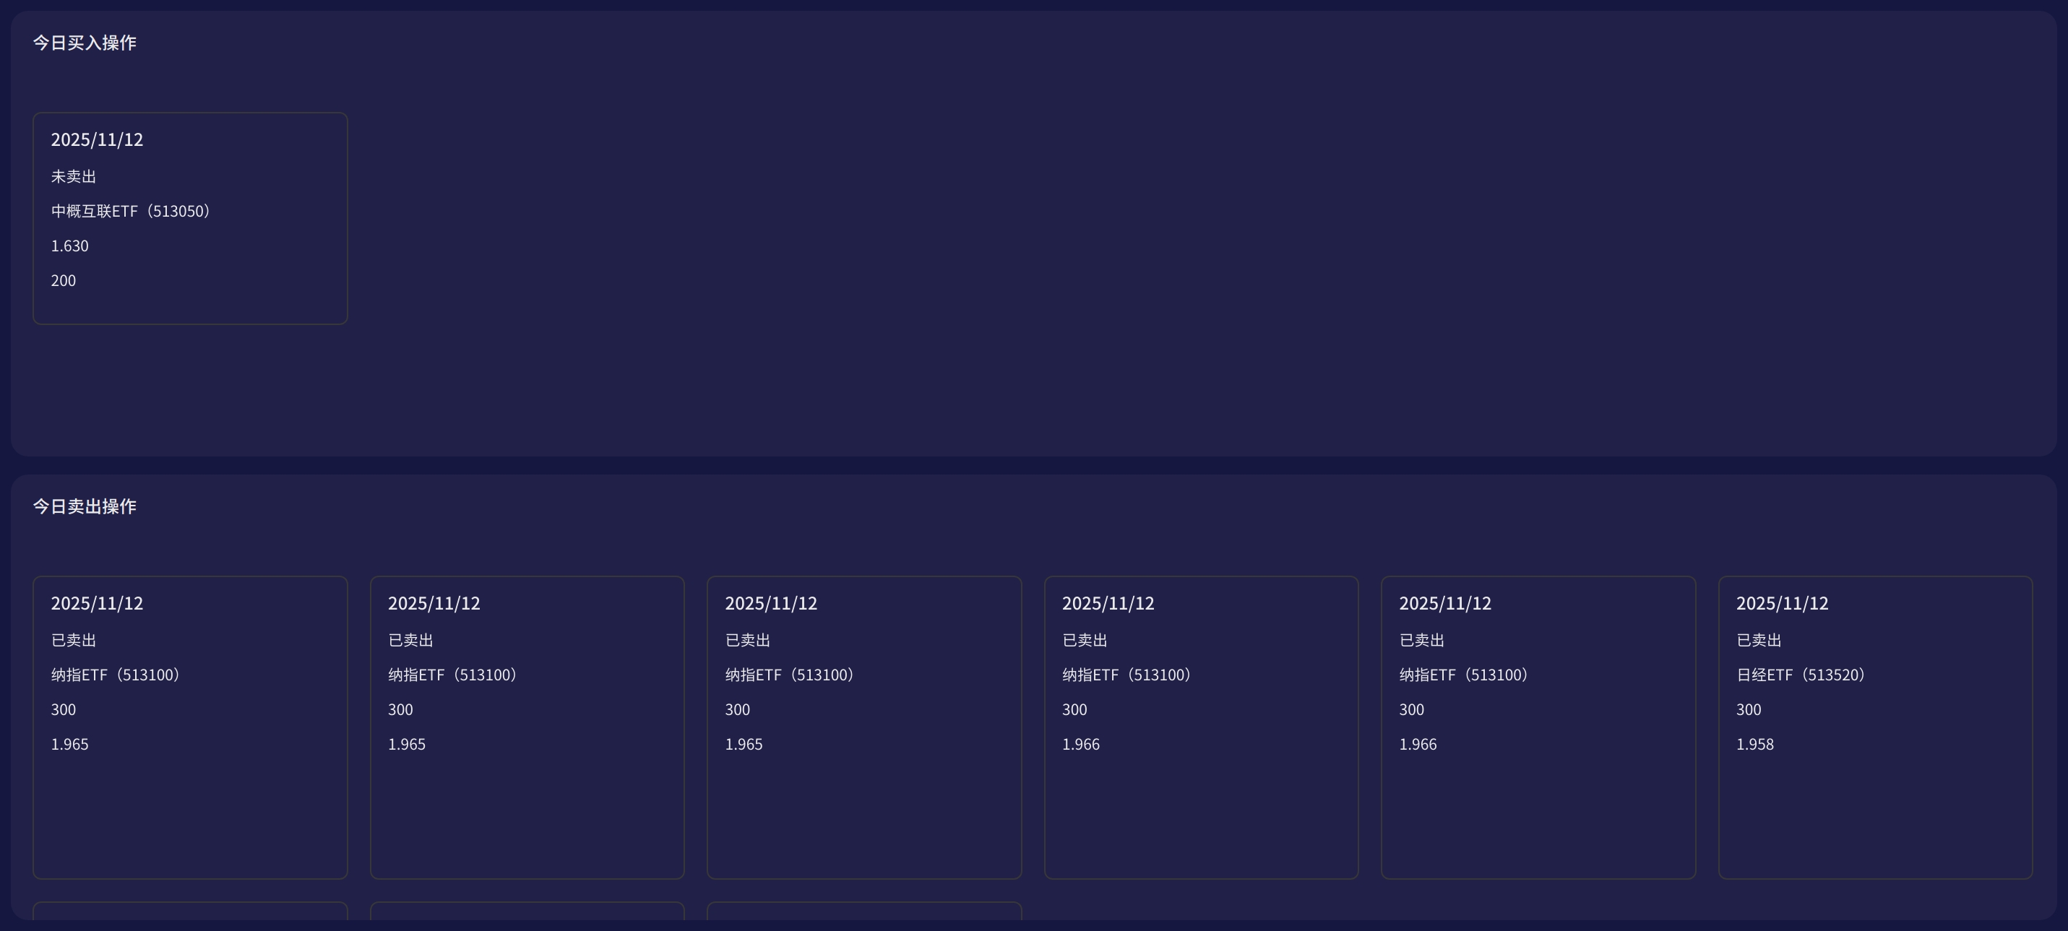
Task: Click the 今日卖出操作 section heading
Action: tap(85, 506)
